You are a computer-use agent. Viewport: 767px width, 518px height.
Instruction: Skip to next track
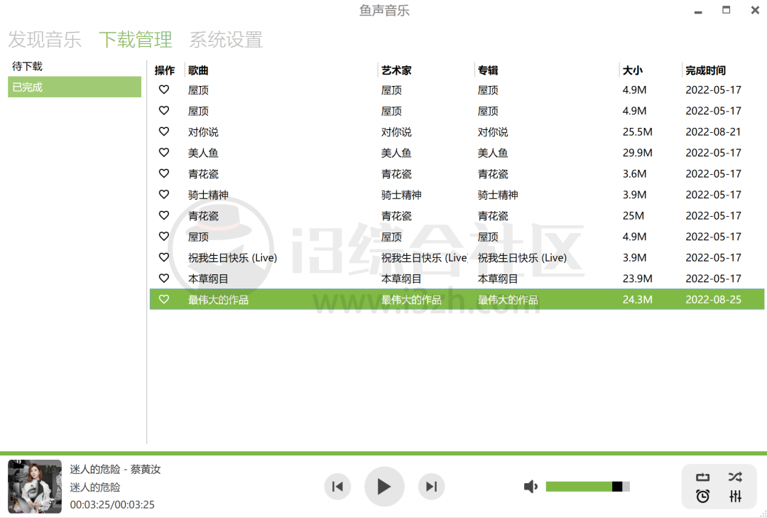[x=431, y=486]
